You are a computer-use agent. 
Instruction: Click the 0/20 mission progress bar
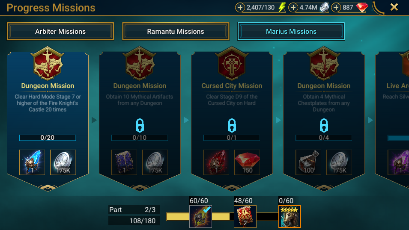point(48,138)
